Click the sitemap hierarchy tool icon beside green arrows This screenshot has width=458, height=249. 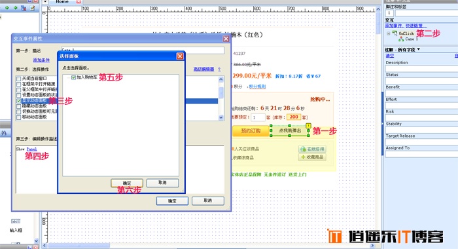(24, 8)
